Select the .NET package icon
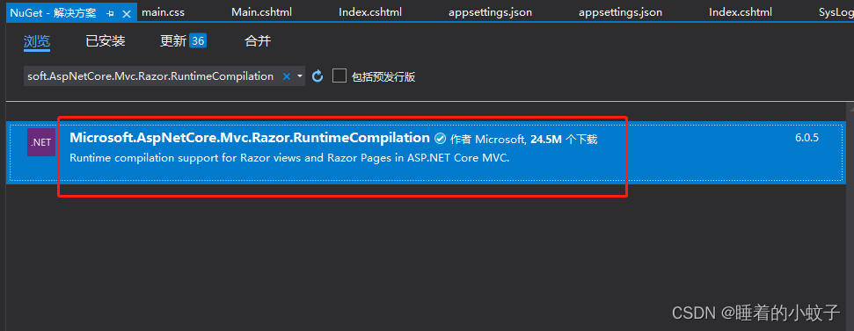 coord(40,142)
